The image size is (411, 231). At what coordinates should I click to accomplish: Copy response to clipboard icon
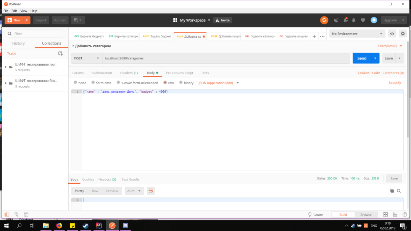392,191
